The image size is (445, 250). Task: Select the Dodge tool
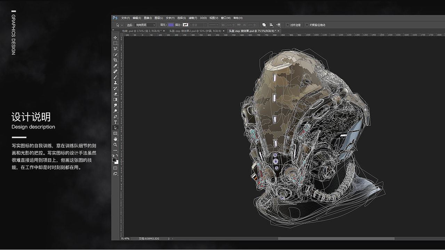click(x=115, y=111)
